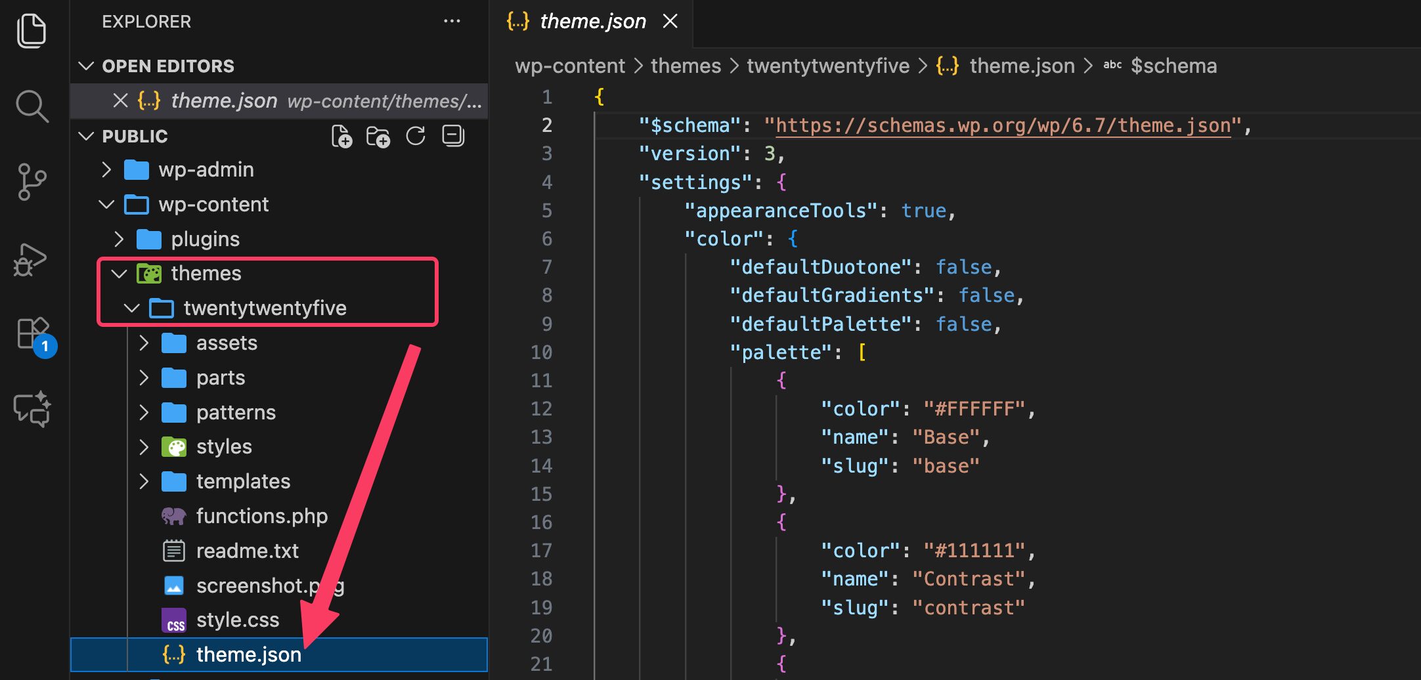Open the twentytwentyfive breadcrumb dropdown
Screen dimensions: 1421x680
pos(828,66)
